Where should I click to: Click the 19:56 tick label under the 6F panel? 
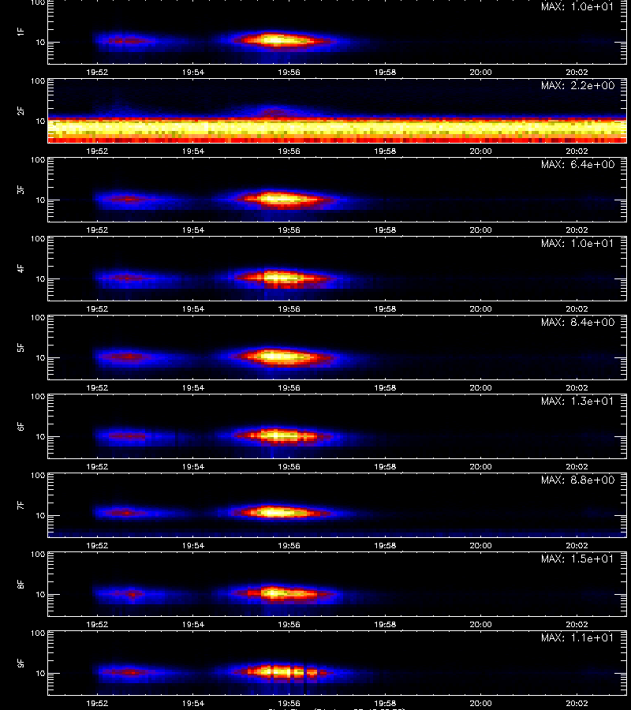289,467
